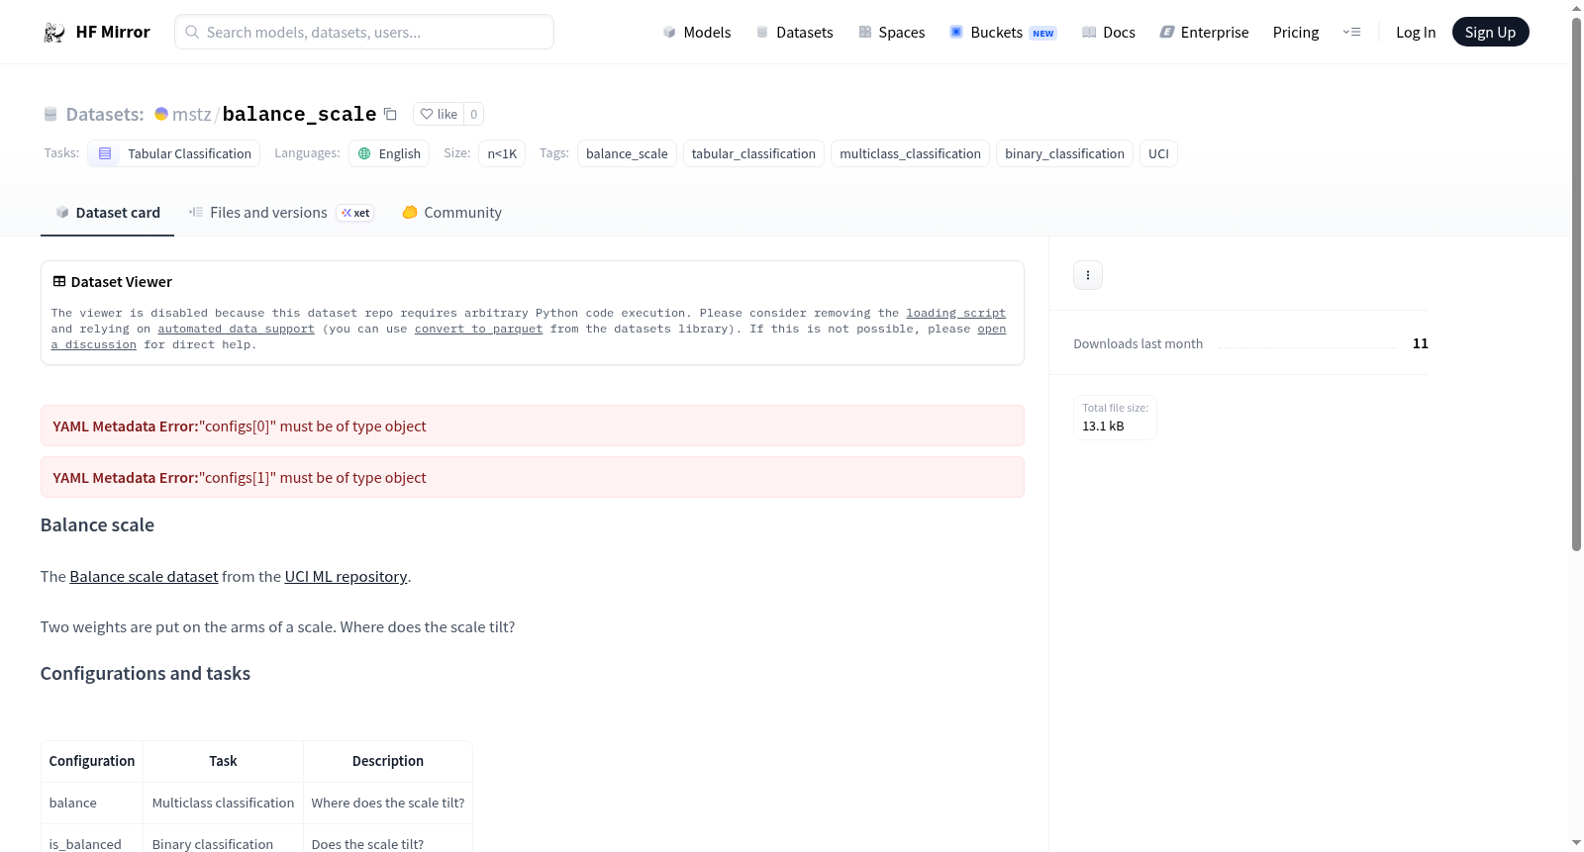The image size is (1584, 852).
Task: Click the binary_classification tag
Action: [x=1064, y=153]
